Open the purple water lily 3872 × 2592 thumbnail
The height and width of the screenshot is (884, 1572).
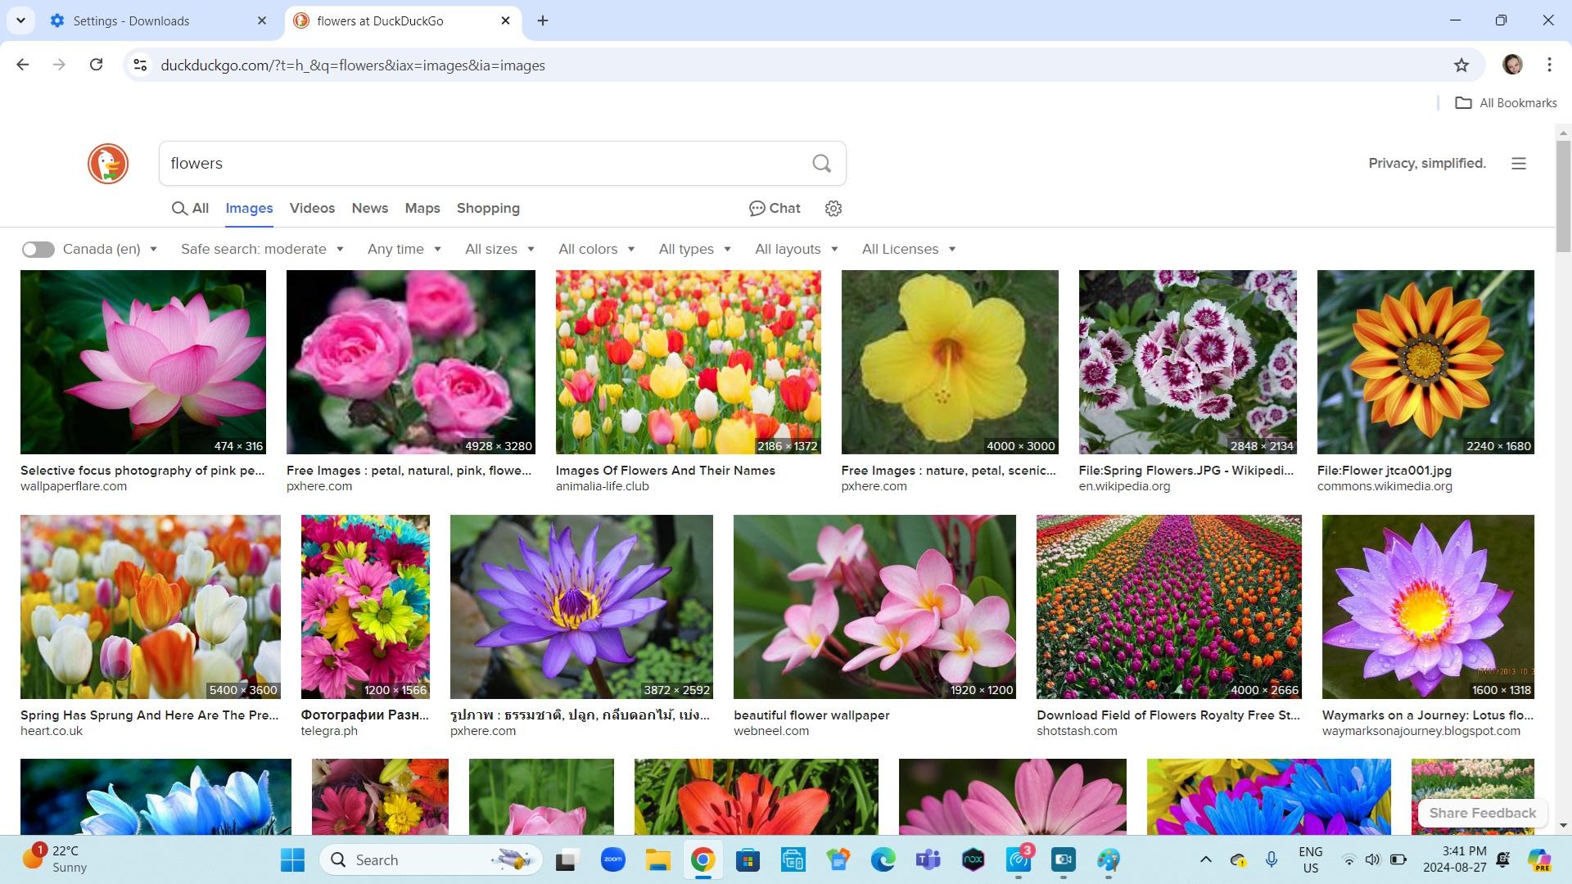pyautogui.click(x=581, y=607)
